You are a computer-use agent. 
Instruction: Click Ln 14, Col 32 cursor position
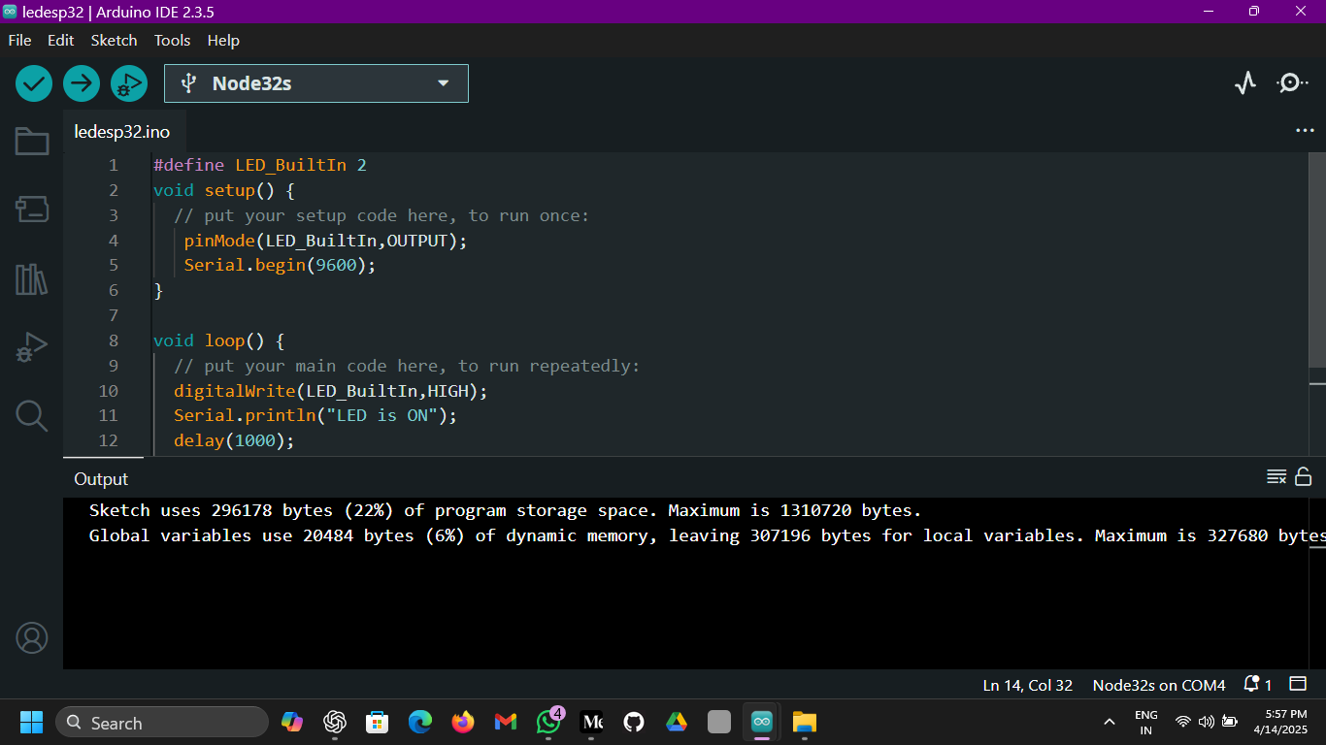[1027, 685]
